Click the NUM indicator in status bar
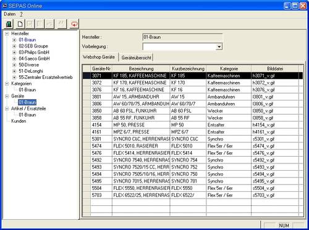This screenshot has width=309, height=230. coord(284,226)
